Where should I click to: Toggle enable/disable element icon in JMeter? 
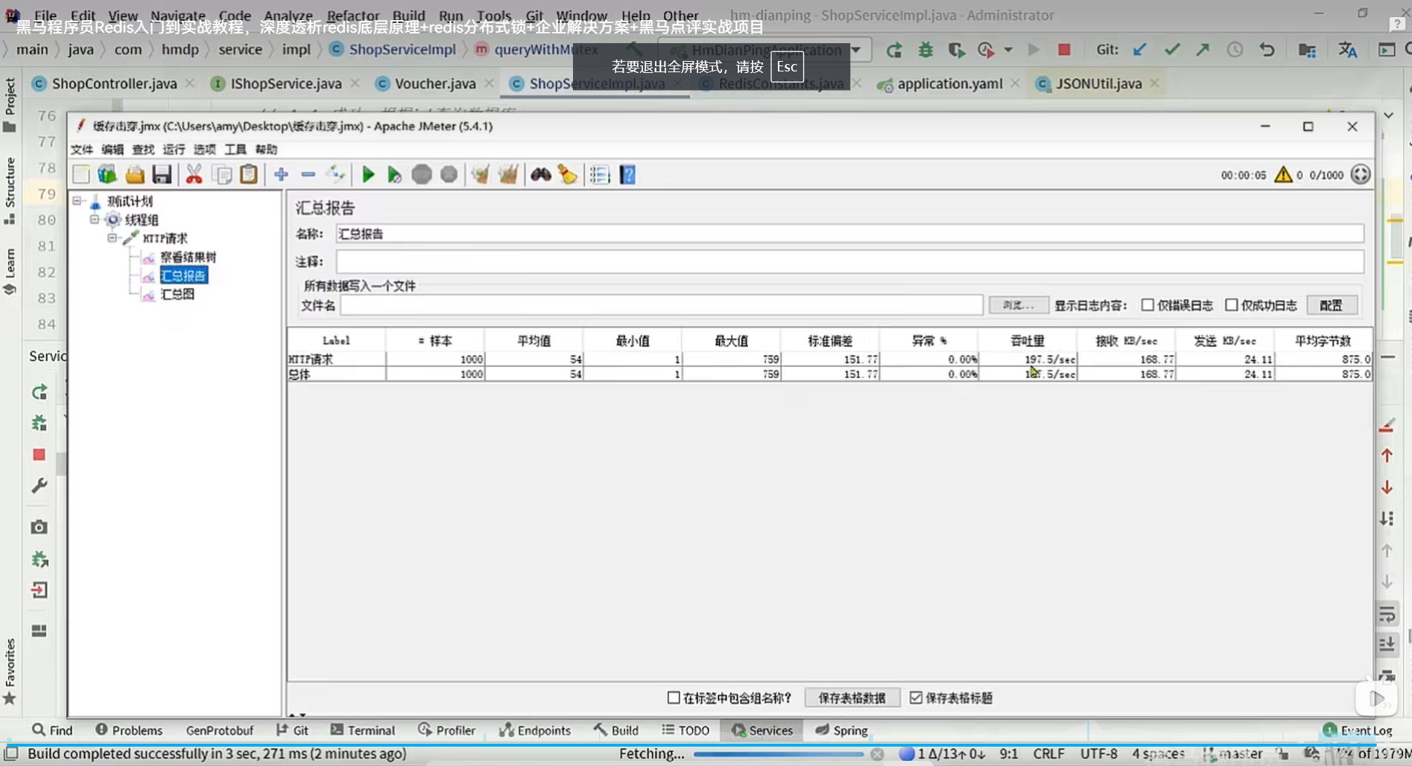pos(335,175)
